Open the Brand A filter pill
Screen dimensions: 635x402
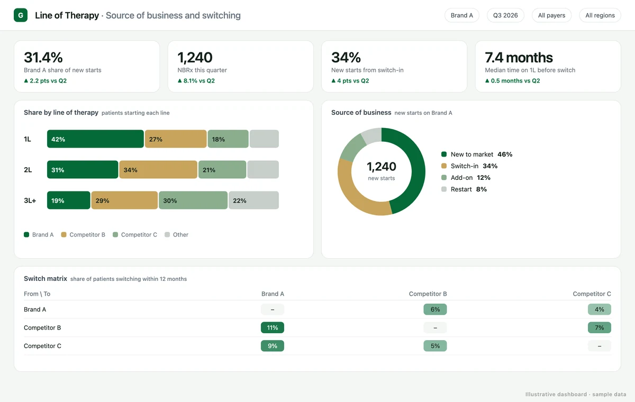point(462,15)
